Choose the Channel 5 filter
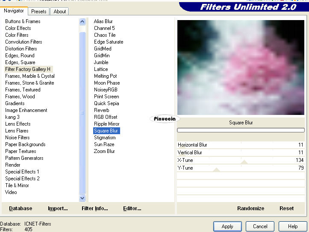The image size is (309, 232). 104,28
